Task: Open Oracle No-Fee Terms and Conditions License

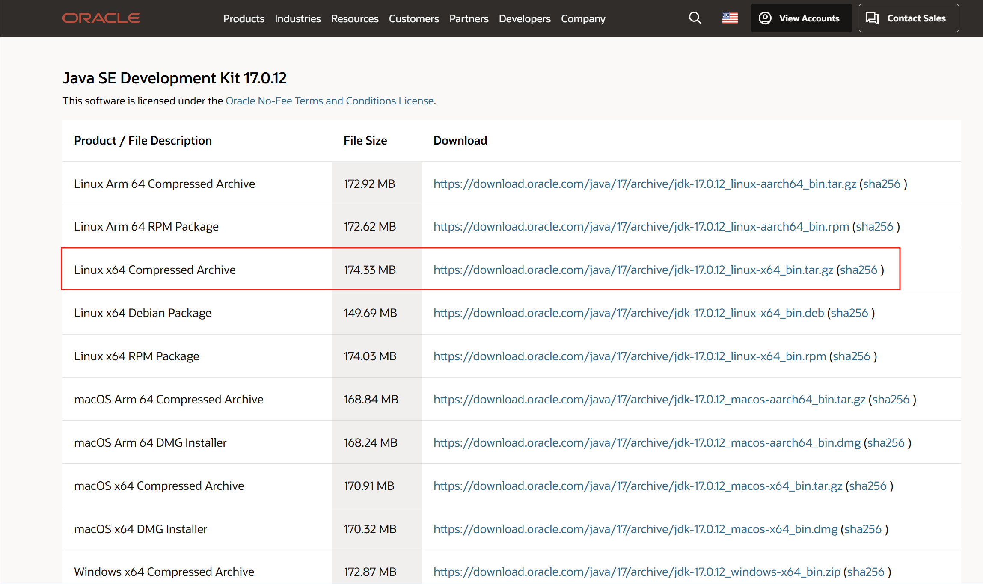Action: coord(330,101)
